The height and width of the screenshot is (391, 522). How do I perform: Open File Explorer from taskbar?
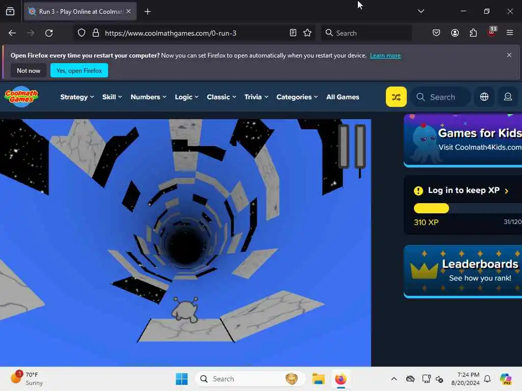pyautogui.click(x=318, y=379)
